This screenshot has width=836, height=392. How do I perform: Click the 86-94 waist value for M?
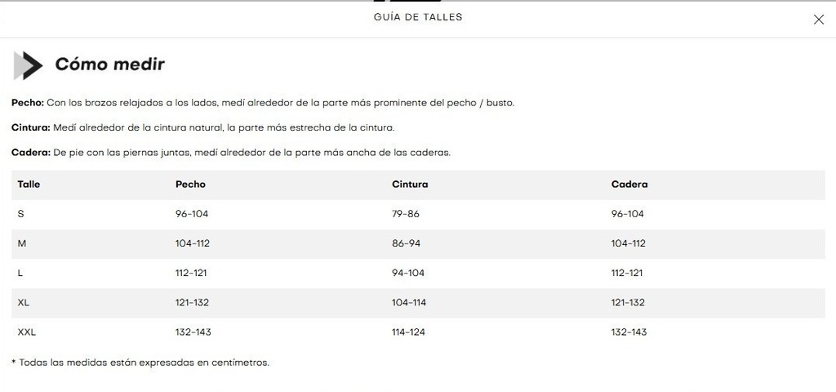coord(407,243)
